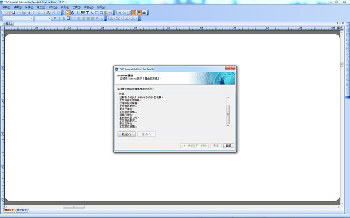
Task: Expand text formatting toolbar options chevron
Action: (106, 19)
